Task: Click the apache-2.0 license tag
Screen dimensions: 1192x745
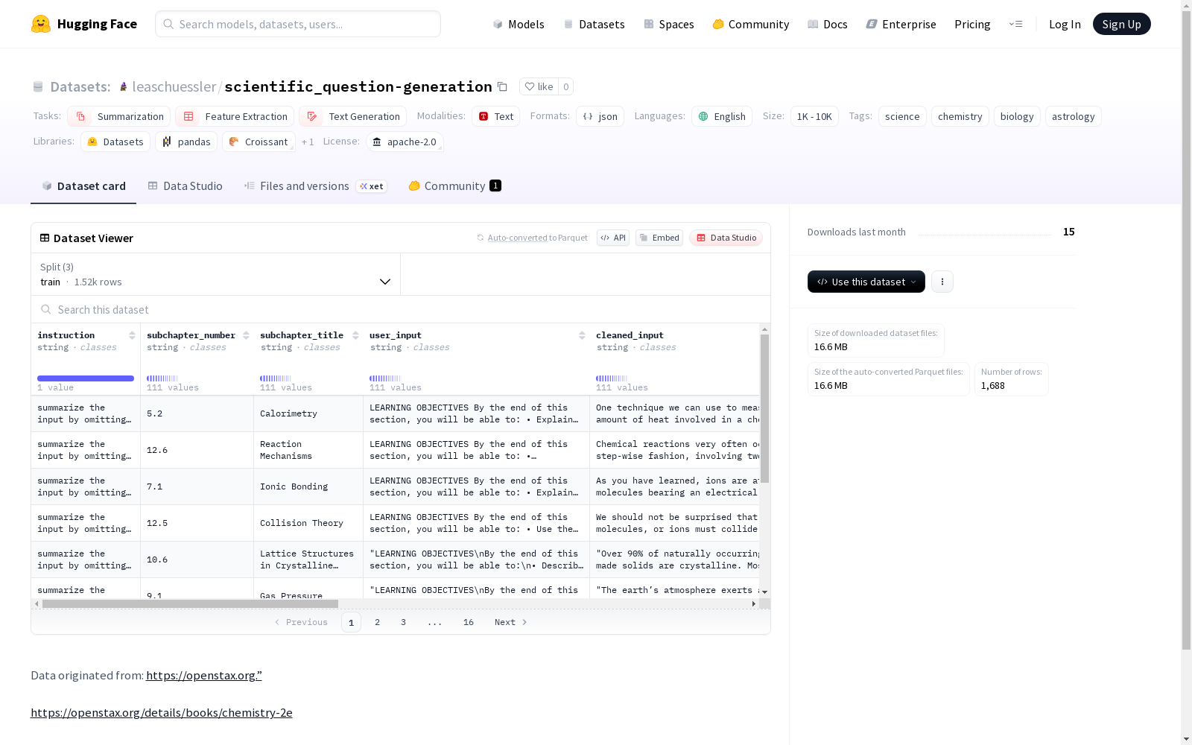Action: click(x=405, y=142)
